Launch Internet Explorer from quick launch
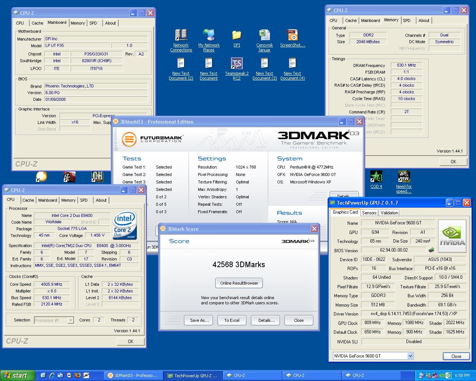 52,375
